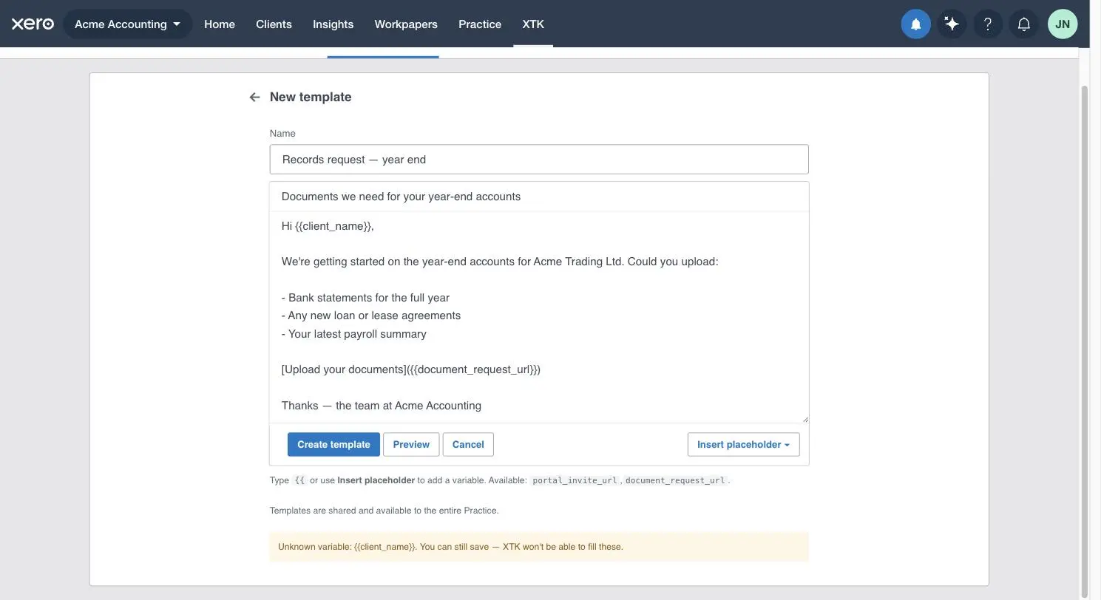
Task: Open the JN user avatar menu
Action: click(1063, 24)
